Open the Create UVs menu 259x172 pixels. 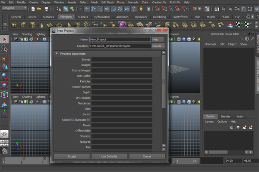[x=159, y=2]
